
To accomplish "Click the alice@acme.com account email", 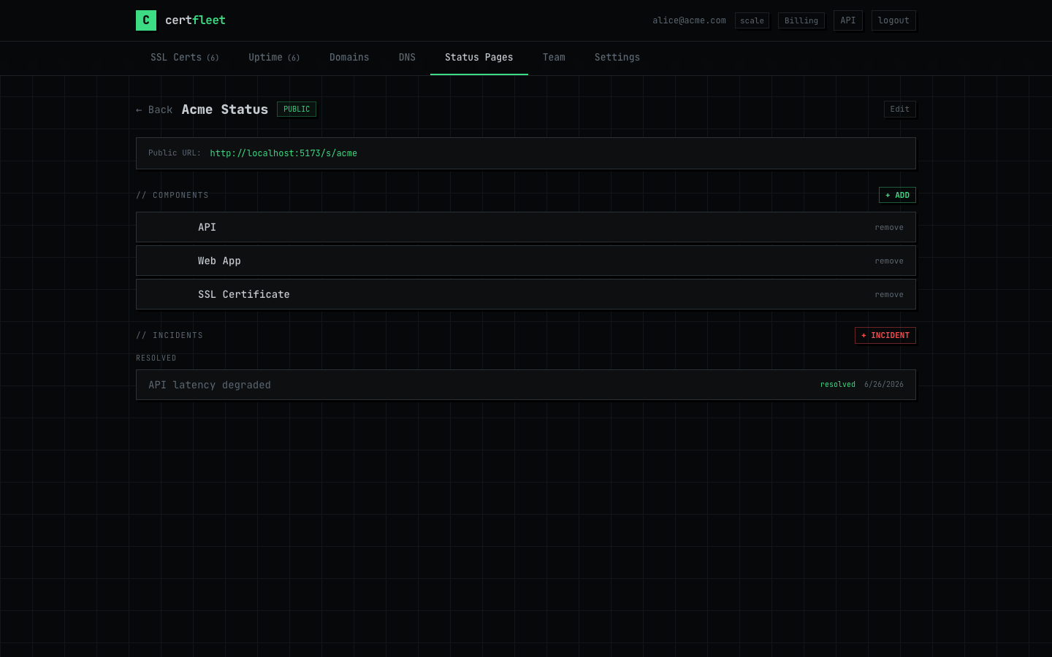I will [x=689, y=20].
